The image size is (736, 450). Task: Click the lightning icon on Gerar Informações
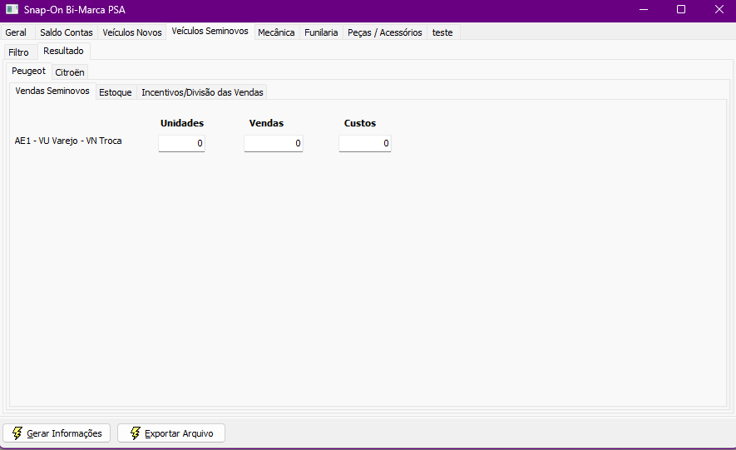point(17,433)
